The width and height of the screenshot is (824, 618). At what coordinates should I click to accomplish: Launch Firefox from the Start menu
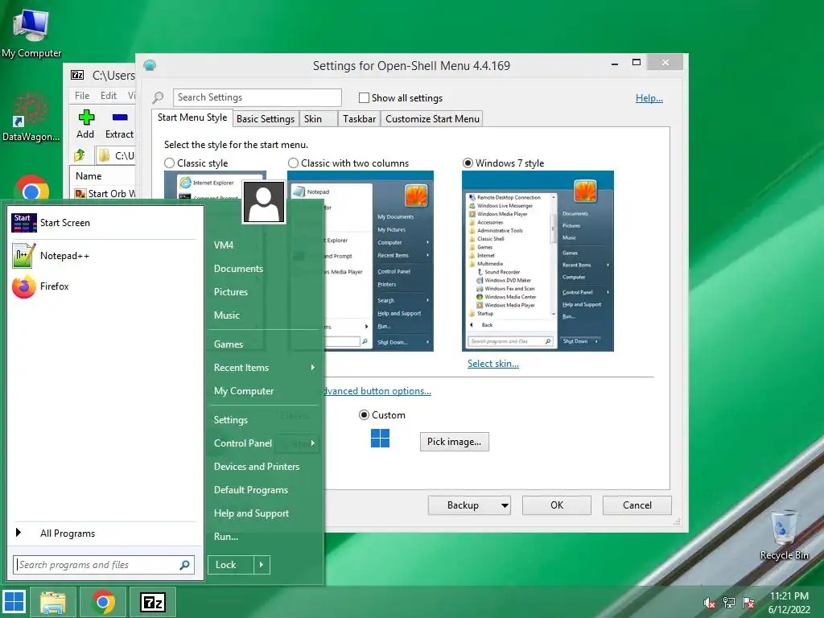(104, 286)
